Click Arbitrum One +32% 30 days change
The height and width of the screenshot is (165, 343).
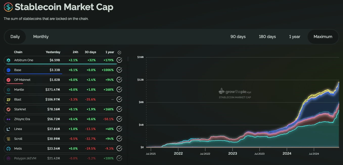[92, 60]
